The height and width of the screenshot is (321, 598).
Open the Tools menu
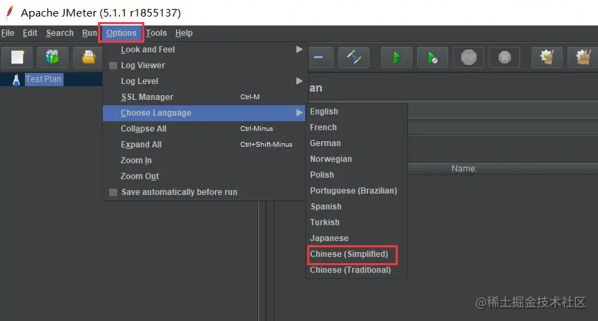156,33
